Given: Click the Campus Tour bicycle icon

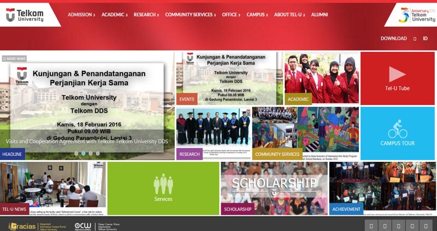Looking at the screenshot, I should click(x=398, y=129).
